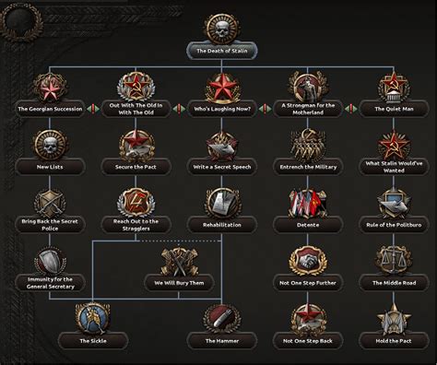Image resolution: width=437 pixels, height=365 pixels.
Task: Click Not One Step Back star icon
Action: point(308,319)
